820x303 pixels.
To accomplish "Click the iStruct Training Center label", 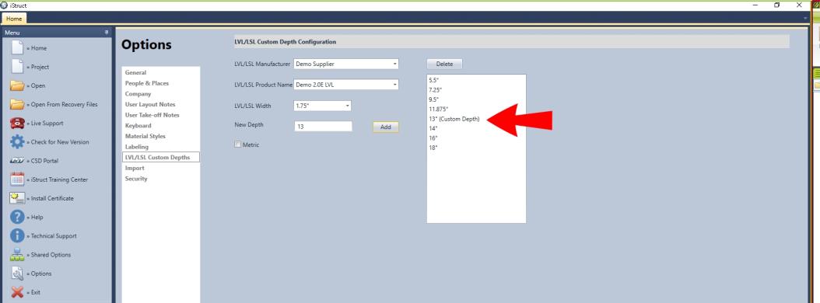I will click(59, 179).
